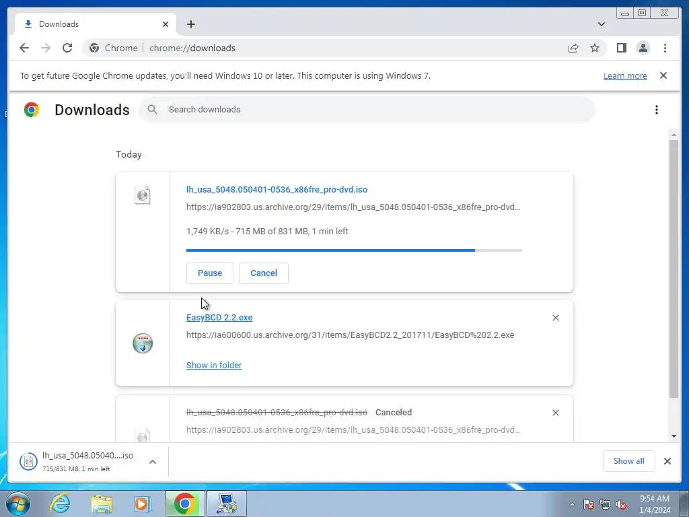
Task: Open the EasyBCD 2.2.exe file link
Action: coord(219,318)
